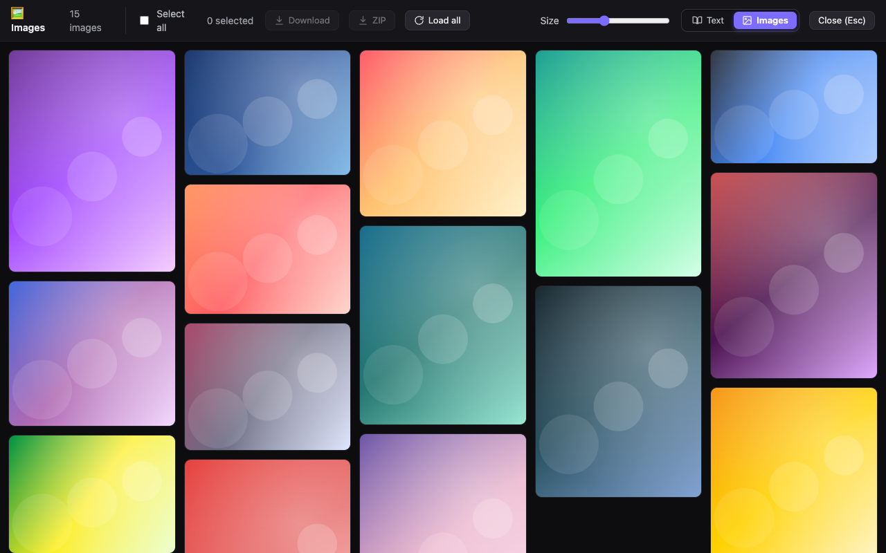This screenshot has width=886, height=553.
Task: Switch to the Text view tab
Action: (708, 21)
